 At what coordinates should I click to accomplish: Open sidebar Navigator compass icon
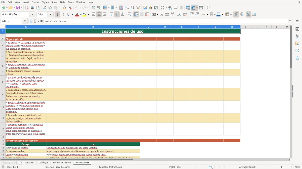coord(297,51)
